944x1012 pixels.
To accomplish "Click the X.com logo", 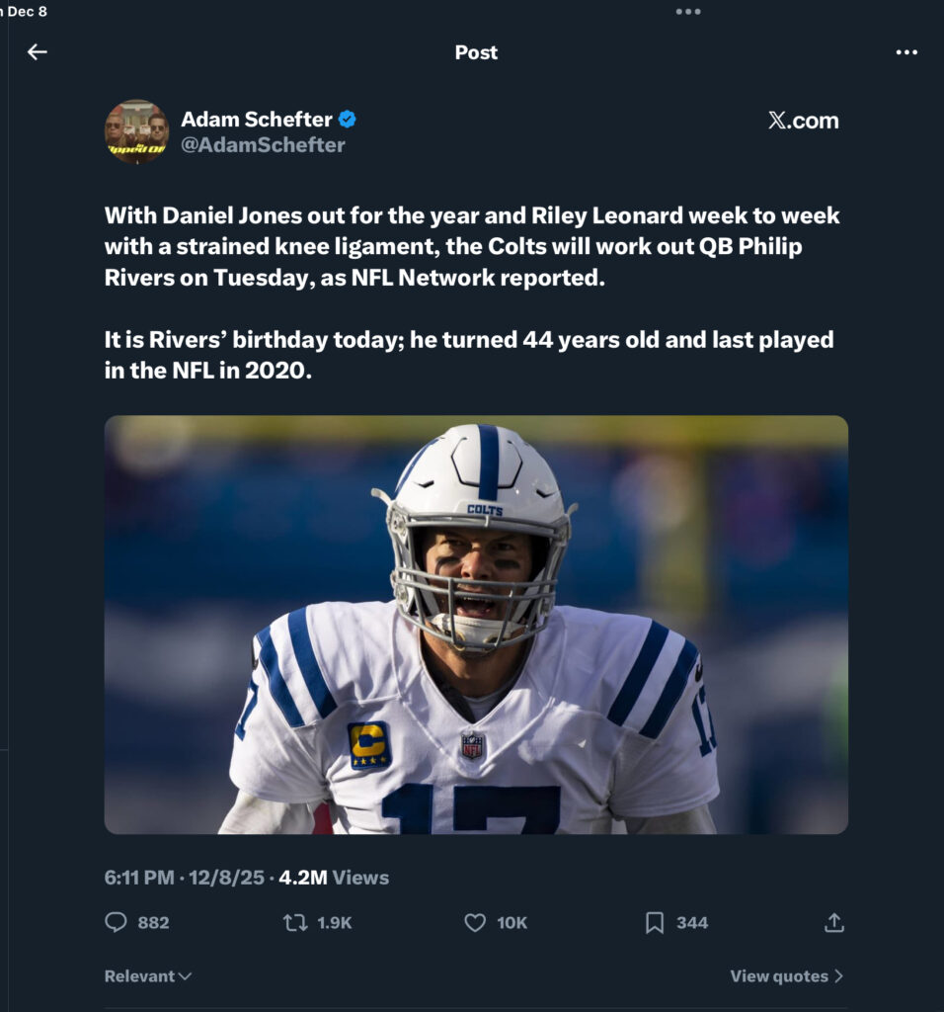I will (803, 121).
